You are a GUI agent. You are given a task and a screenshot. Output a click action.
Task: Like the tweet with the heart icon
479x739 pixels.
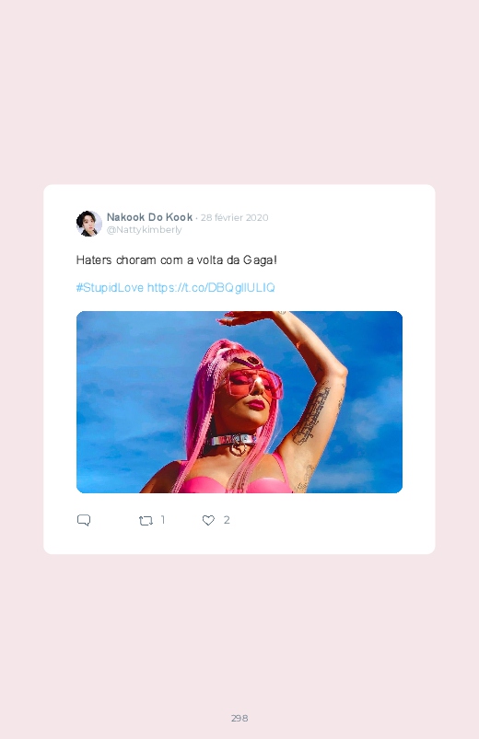pyautogui.click(x=208, y=520)
